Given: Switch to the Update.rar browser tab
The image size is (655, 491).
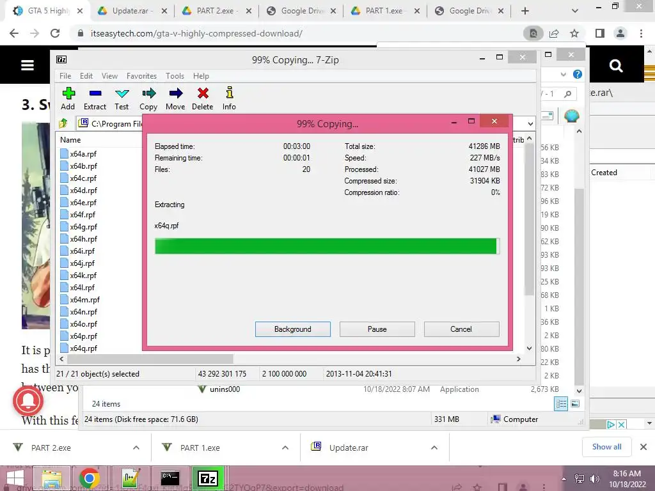Looking at the screenshot, I should click(x=132, y=12).
